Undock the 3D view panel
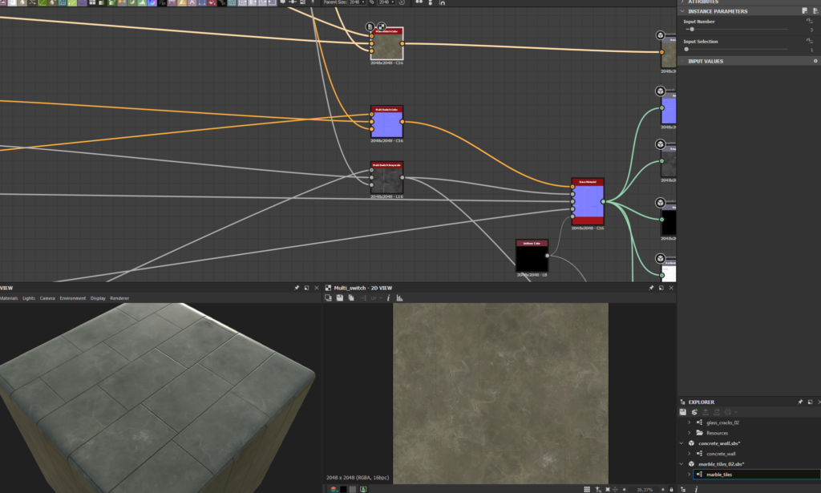 click(x=307, y=288)
